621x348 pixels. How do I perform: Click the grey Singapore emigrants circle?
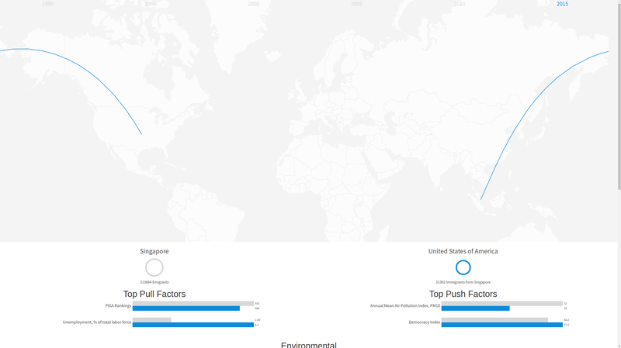[154, 267]
